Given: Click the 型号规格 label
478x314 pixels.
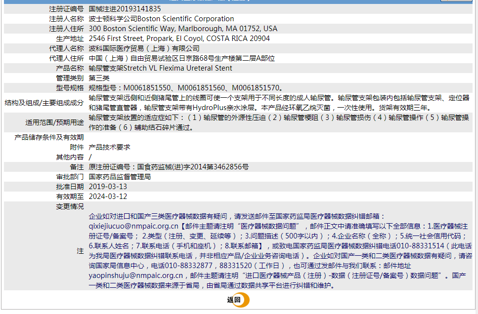Looking at the screenshot, I should click(70, 88).
